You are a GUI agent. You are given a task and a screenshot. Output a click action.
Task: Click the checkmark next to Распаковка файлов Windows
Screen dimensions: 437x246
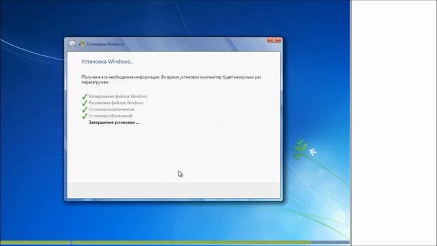[x=85, y=103]
